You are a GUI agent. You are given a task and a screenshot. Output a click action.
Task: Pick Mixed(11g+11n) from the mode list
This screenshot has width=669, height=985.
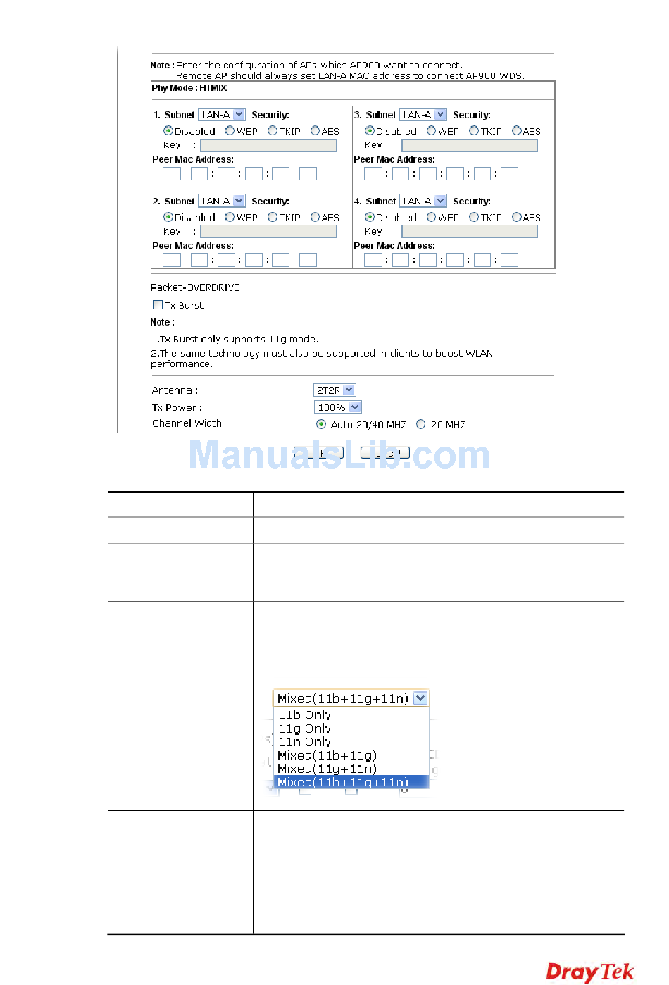(351, 769)
